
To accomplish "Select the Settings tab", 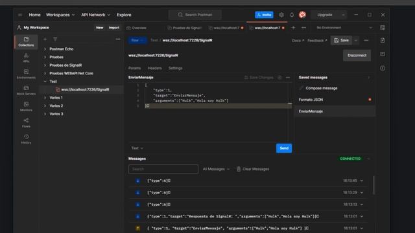I will (175, 68).
